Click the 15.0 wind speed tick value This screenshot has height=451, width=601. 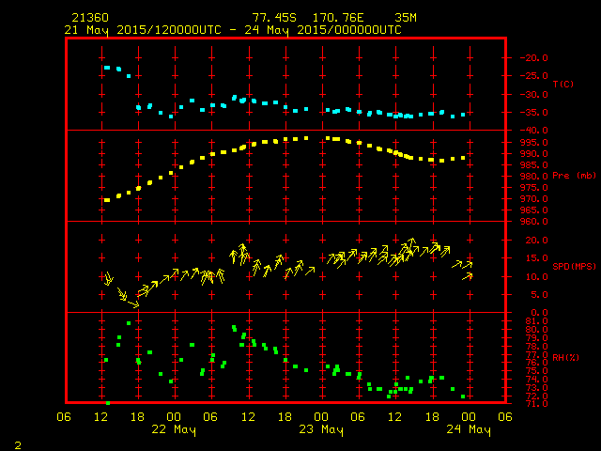click(x=536, y=258)
